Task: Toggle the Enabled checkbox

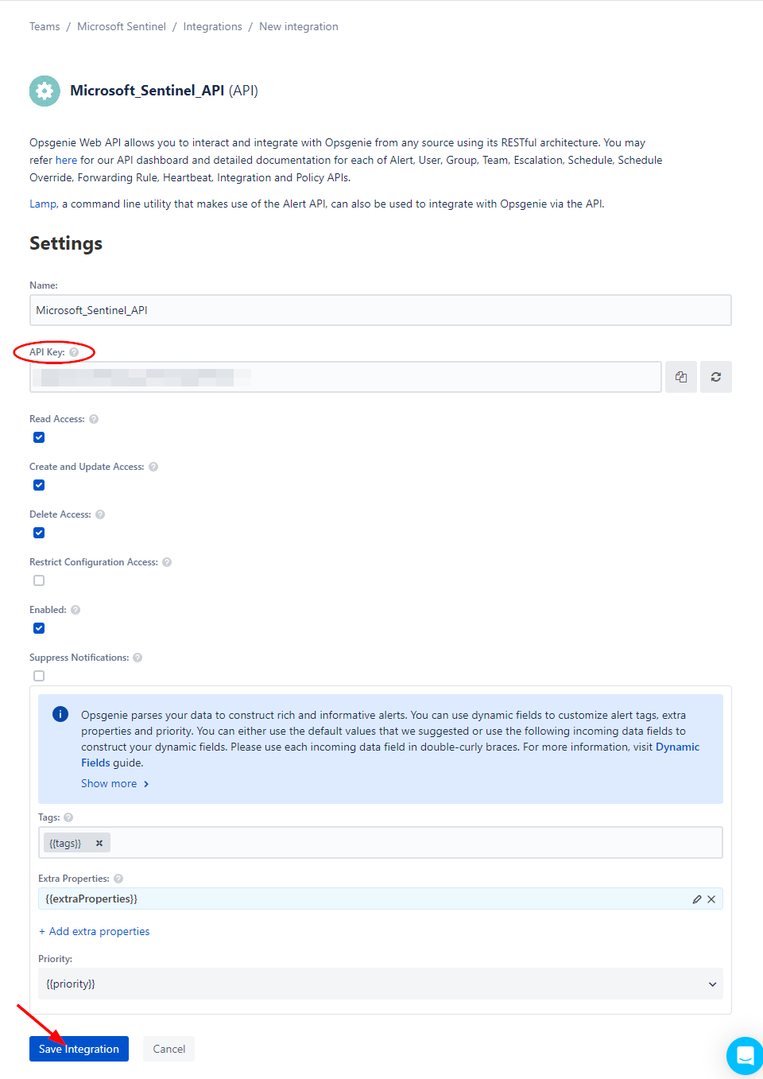Action: point(39,628)
